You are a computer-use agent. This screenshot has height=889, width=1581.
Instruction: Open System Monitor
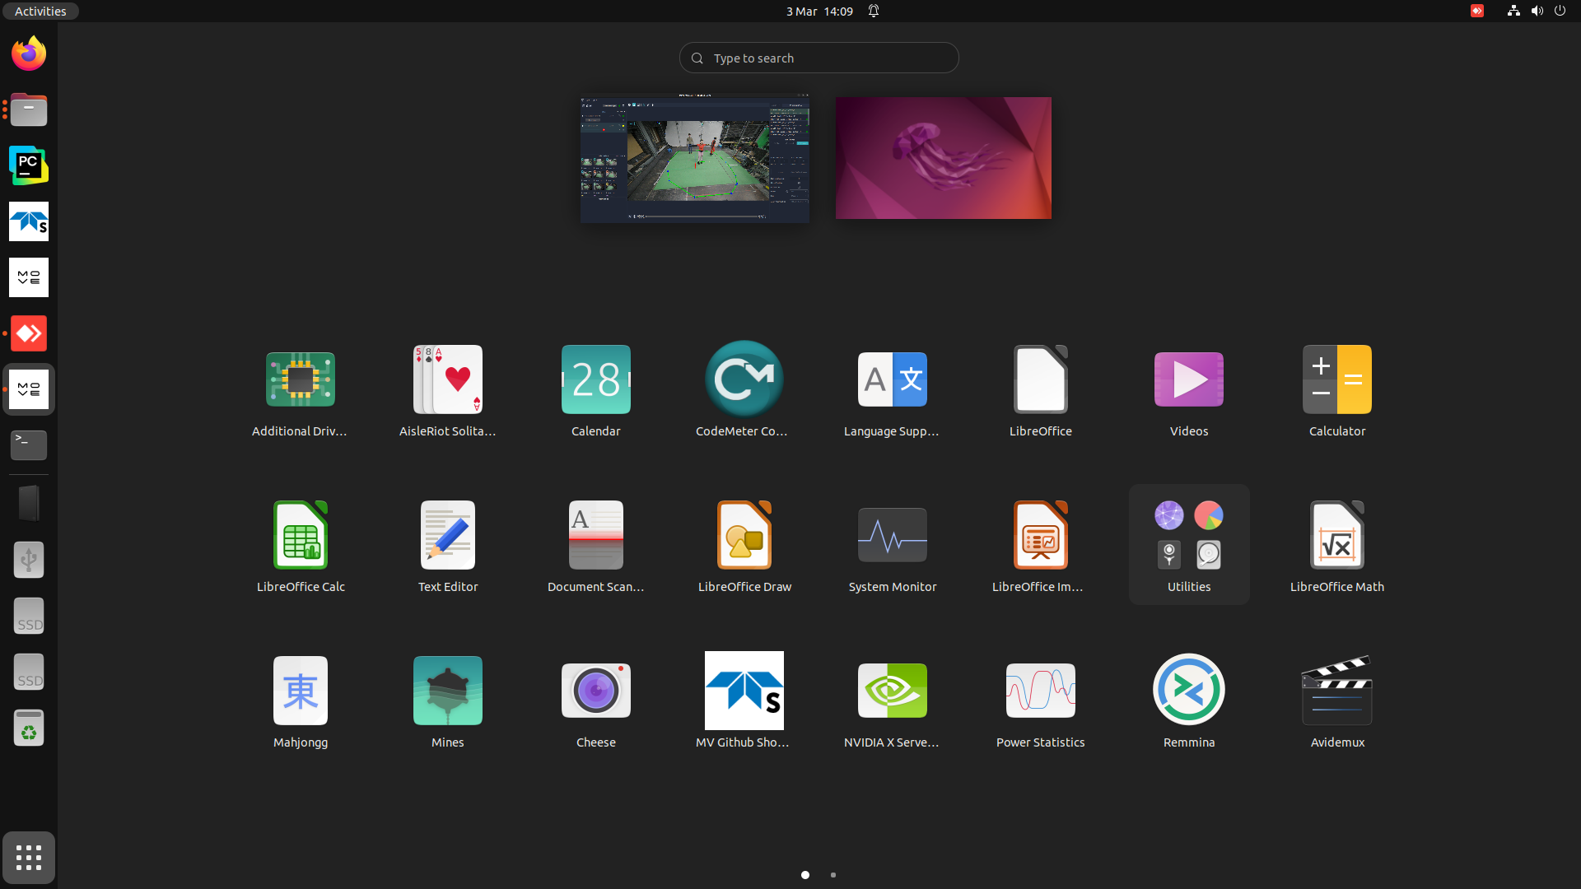click(893, 545)
